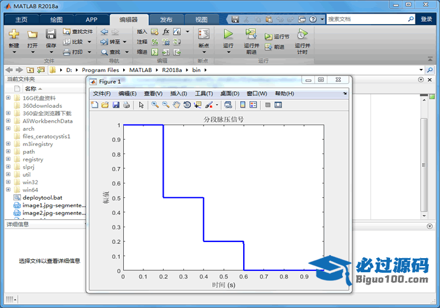Click Go To navigation button

tap(111, 42)
